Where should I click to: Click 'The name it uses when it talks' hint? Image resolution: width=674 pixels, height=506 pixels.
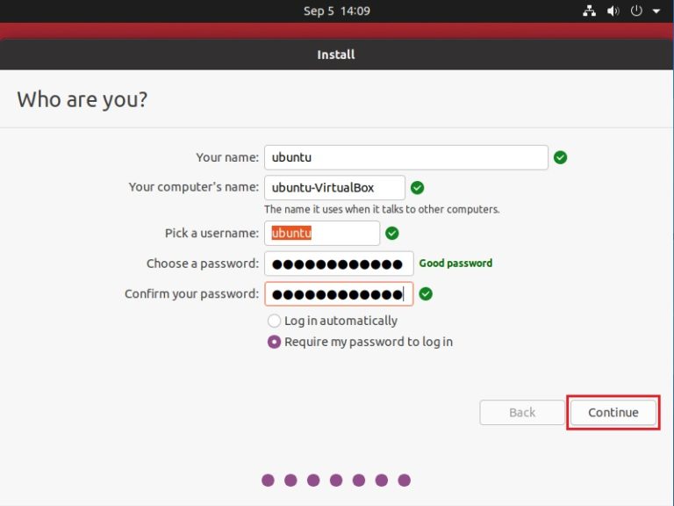coord(382,210)
